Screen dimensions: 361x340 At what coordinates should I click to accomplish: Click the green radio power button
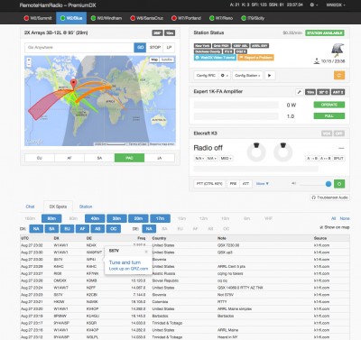[x=339, y=184]
